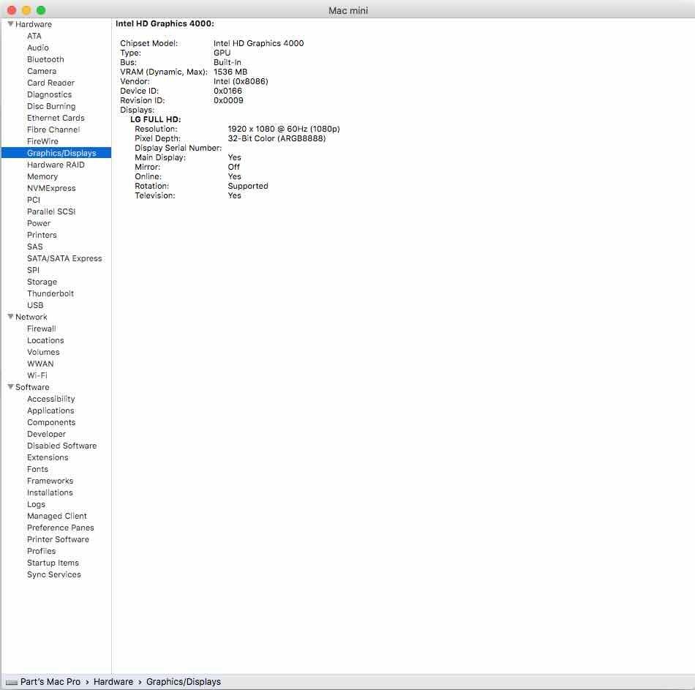The width and height of the screenshot is (695, 690).
Task: Select Audio in the sidebar
Action: point(37,48)
